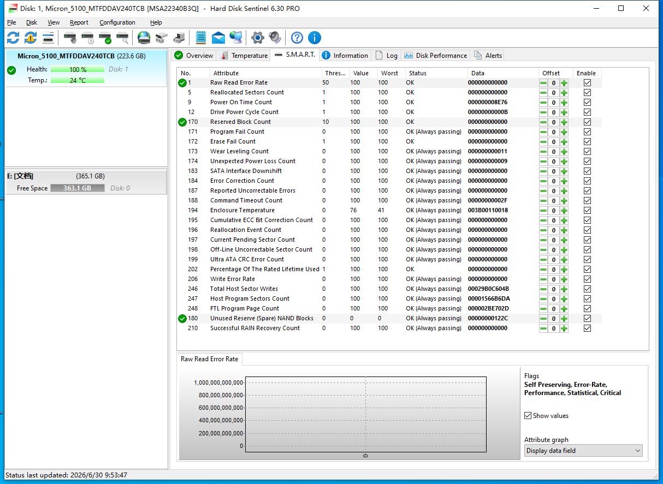Screen dimensions: 663x484
Task: Click the Raw Read Error Rate graph tab
Action: [x=210, y=359]
